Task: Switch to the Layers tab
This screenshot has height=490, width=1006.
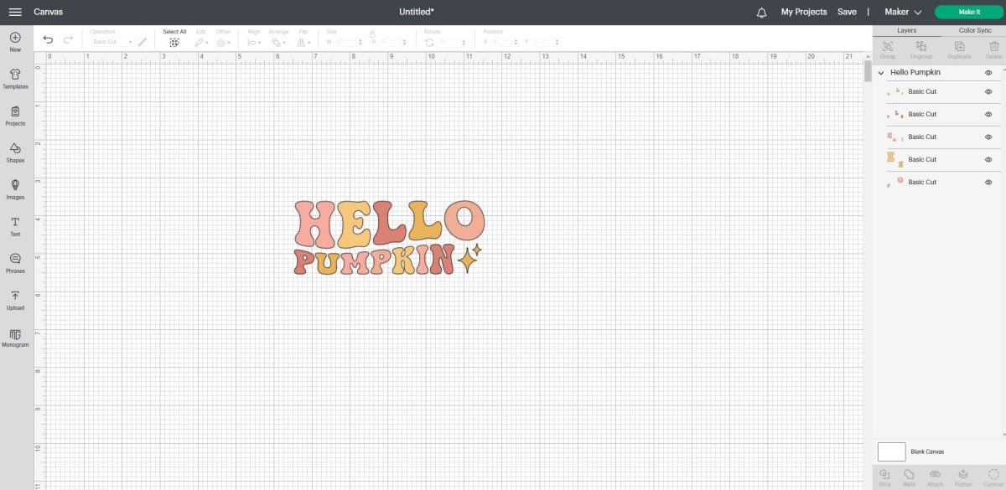Action: point(906,31)
